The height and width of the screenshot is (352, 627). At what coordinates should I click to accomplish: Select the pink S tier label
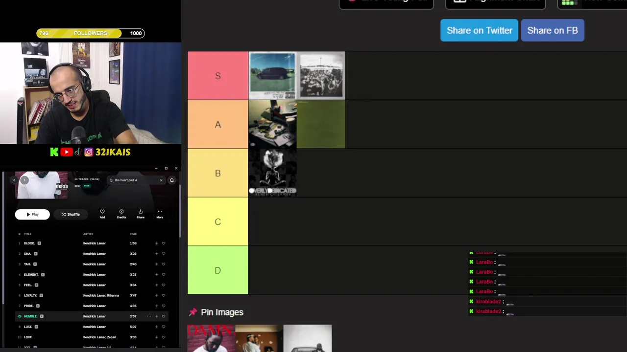(x=218, y=76)
